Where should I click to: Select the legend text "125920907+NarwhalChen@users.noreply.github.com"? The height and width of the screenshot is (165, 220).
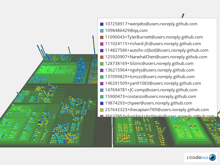pyautogui.click(x=156, y=57)
